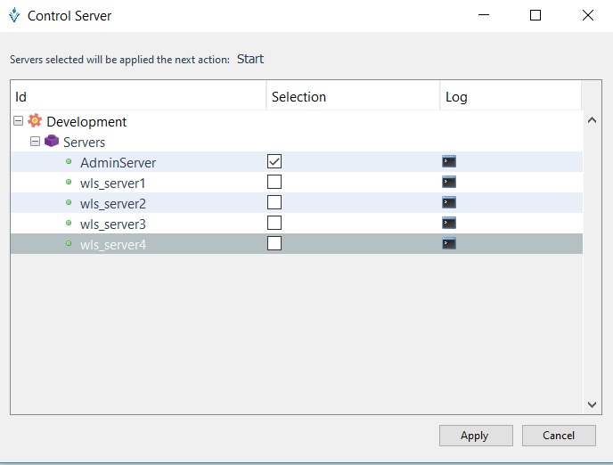
Task: Open the log console for AdminServer
Action: click(449, 162)
